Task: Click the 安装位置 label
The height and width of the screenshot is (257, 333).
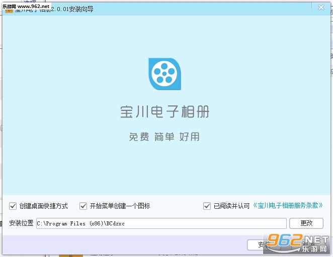Action: (x=21, y=223)
